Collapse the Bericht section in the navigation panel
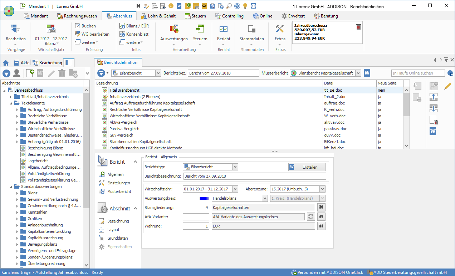Viewport: 455px width, 276px height. tap(136, 162)
